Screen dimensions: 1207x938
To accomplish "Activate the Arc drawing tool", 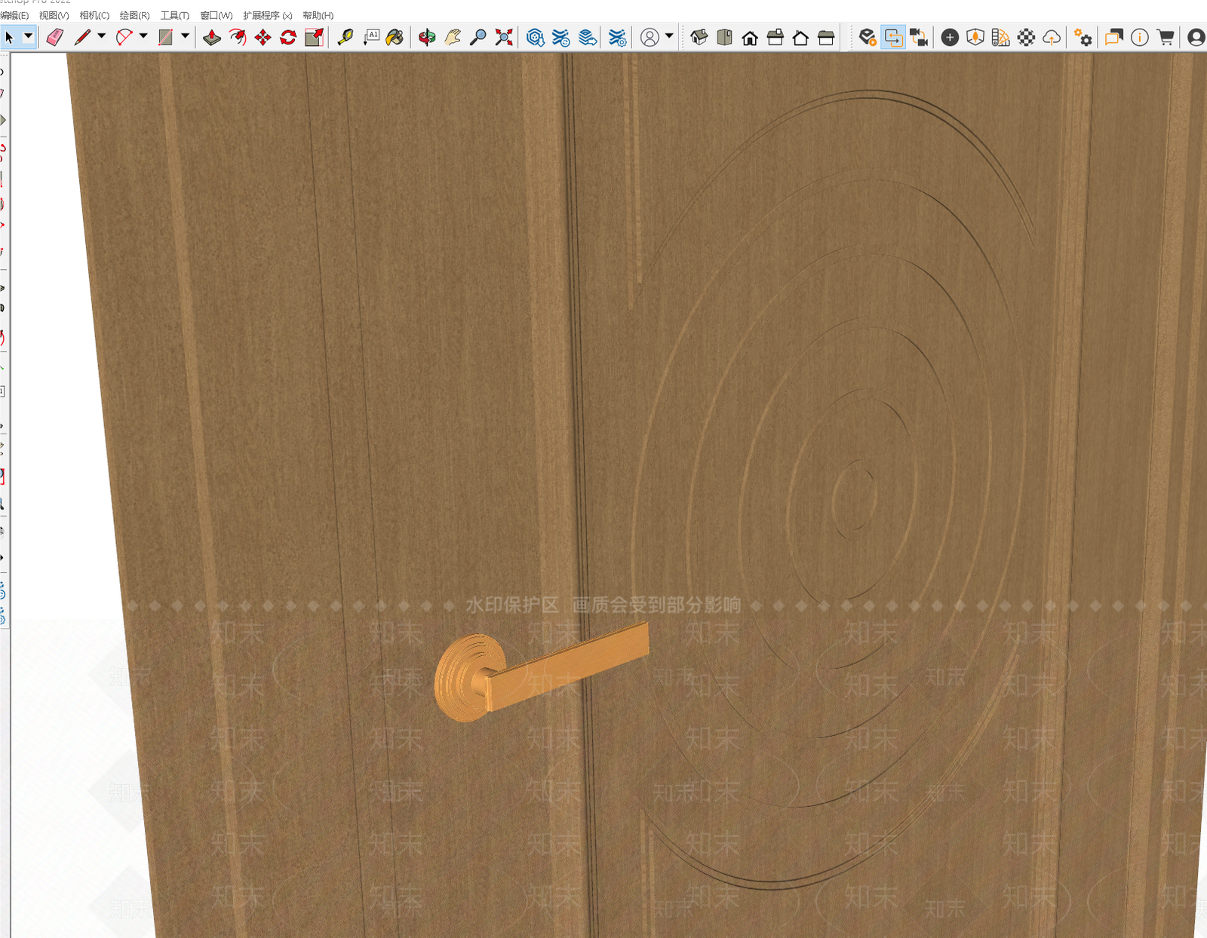I will click(124, 37).
